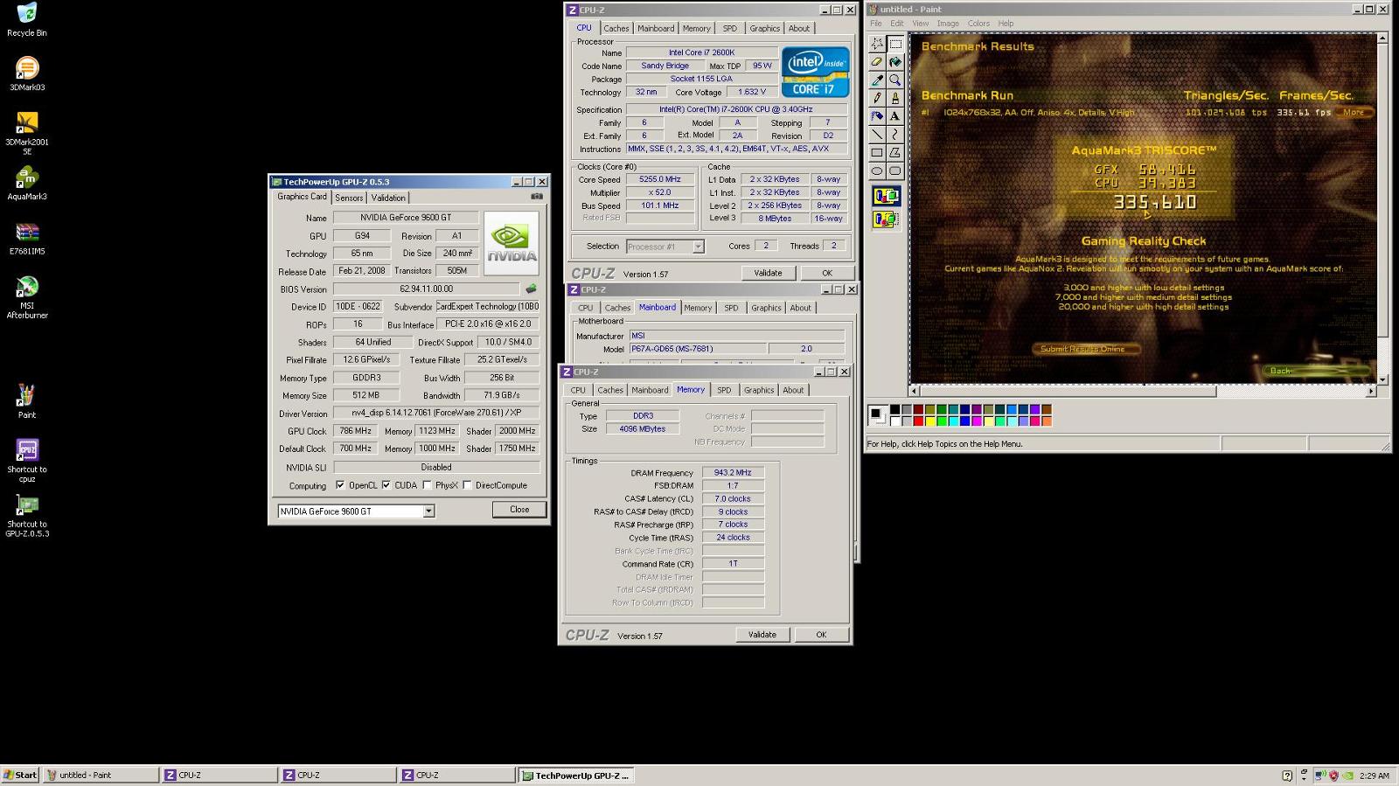Select the Shortcut to cpuz desktop icon
Screen dimensions: 1399x786
[x=27, y=461]
